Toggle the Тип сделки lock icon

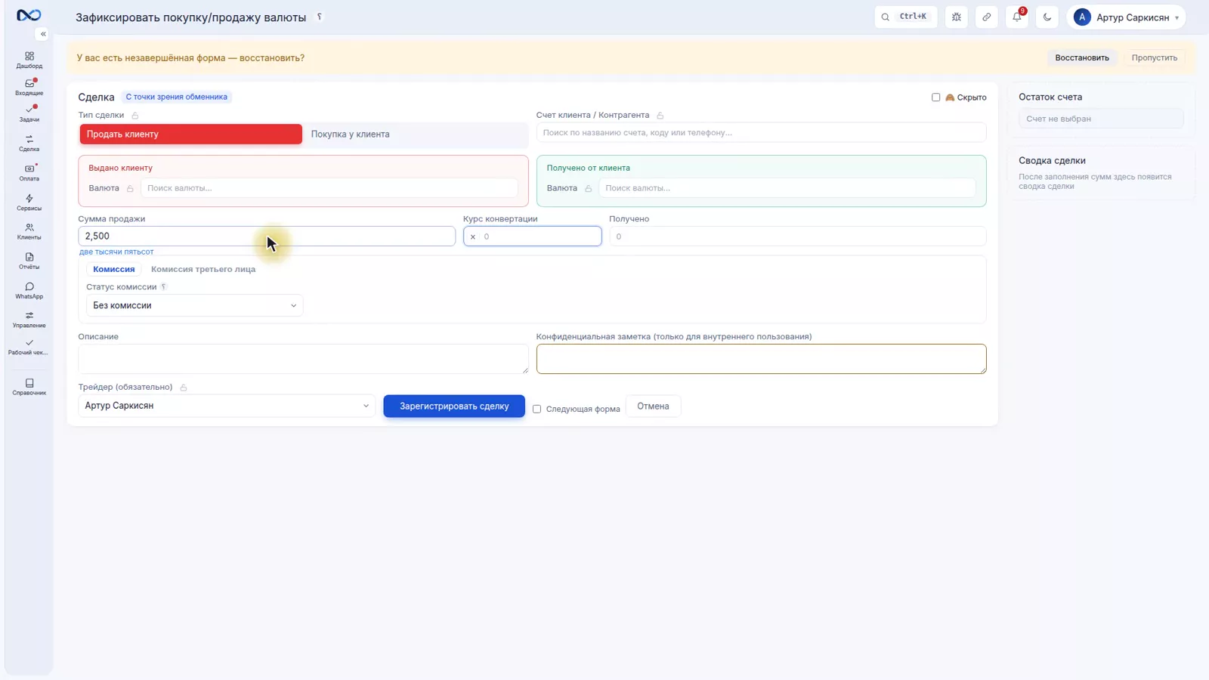pyautogui.click(x=135, y=116)
